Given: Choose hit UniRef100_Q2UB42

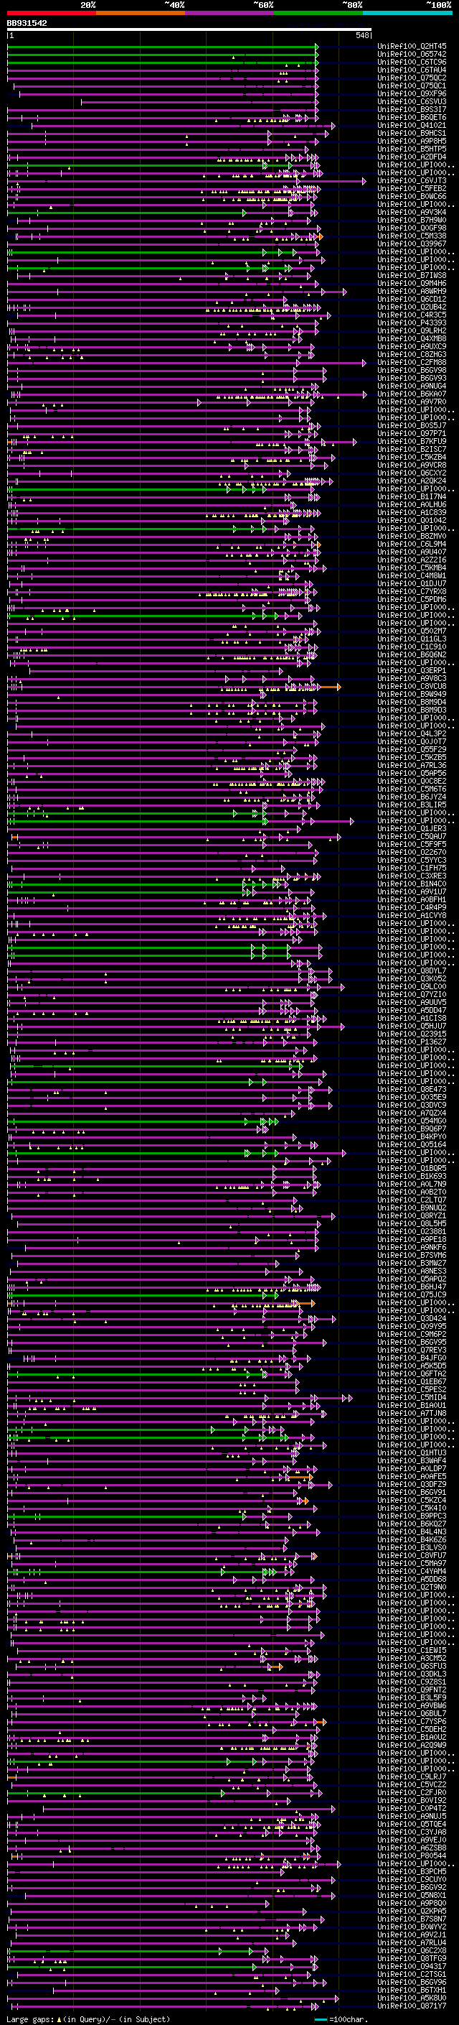Looking at the screenshot, I should coord(412,307).
